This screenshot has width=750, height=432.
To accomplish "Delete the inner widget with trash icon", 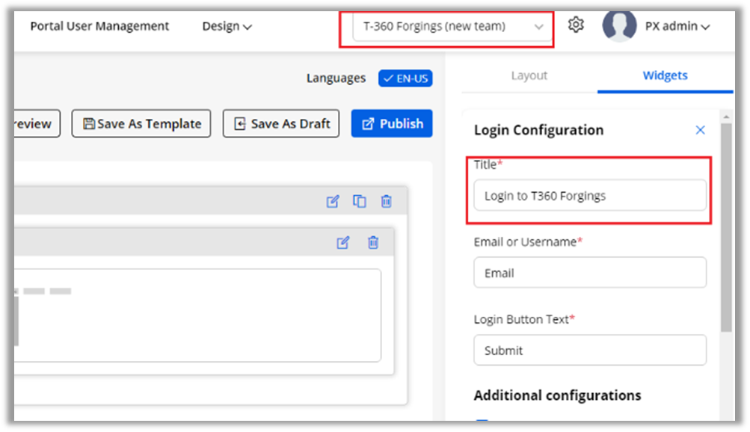I will coord(373,242).
